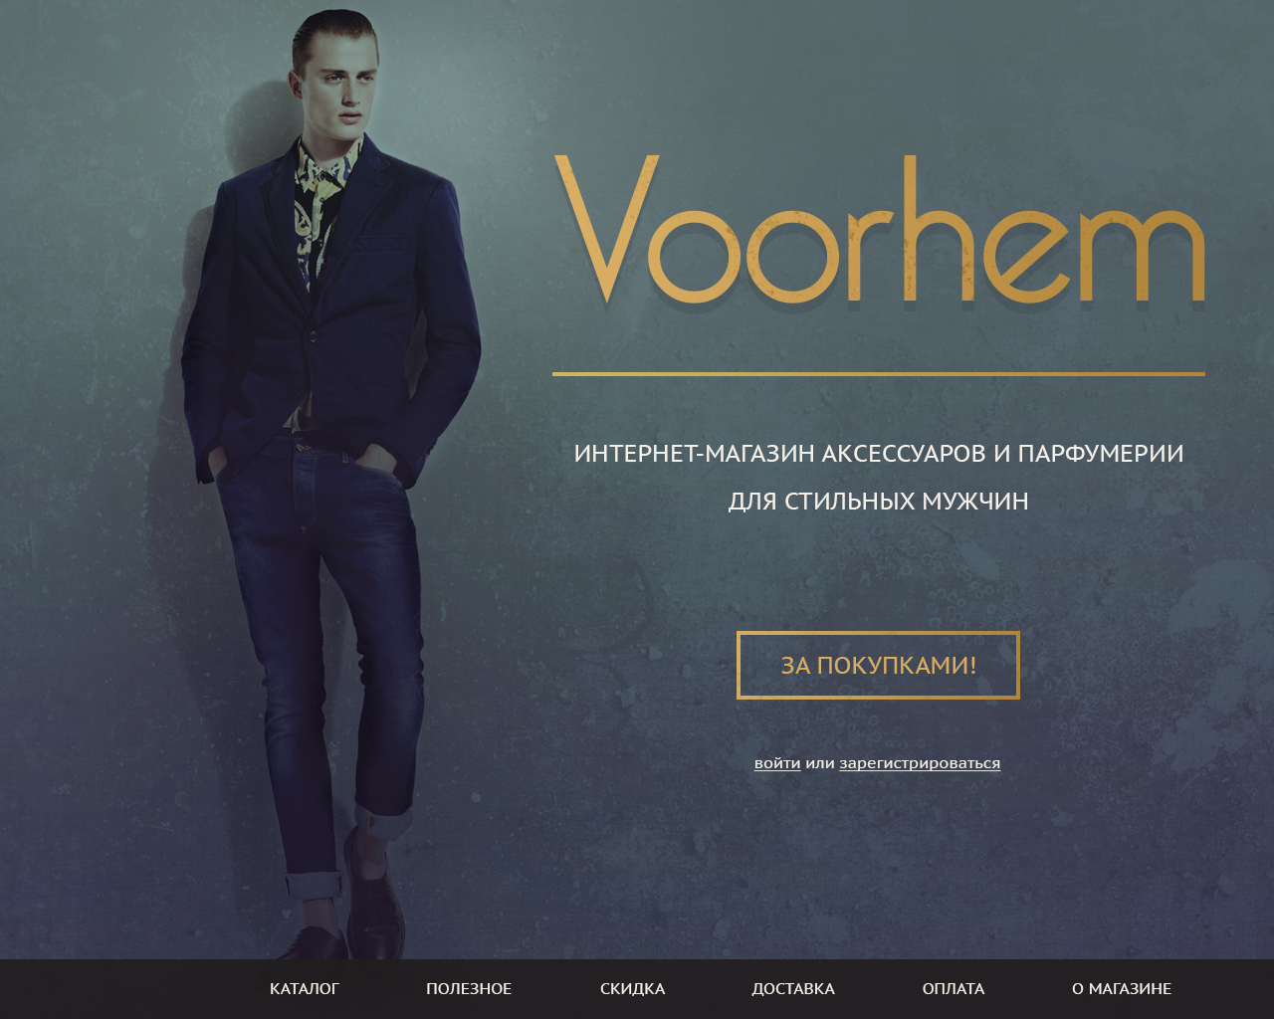This screenshot has width=1274, height=1019.
Task: Click the ЗА ПОКУПКАМИ! button
Action: point(878,665)
